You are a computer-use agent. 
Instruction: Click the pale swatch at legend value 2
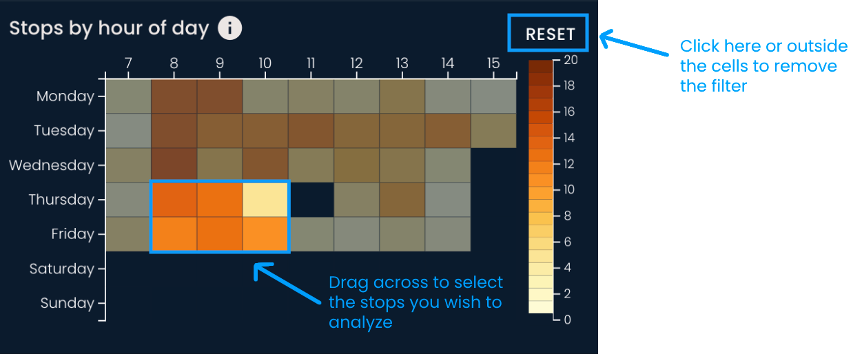pos(541,294)
